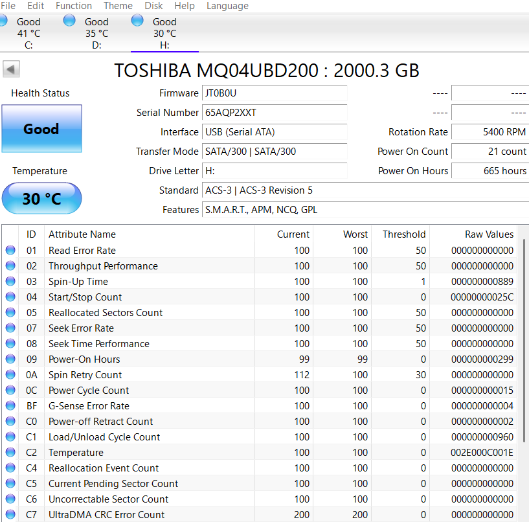Viewport: 529px width, 522px height.
Task: Click status orb for Start/Stop Count
Action: tap(10, 297)
